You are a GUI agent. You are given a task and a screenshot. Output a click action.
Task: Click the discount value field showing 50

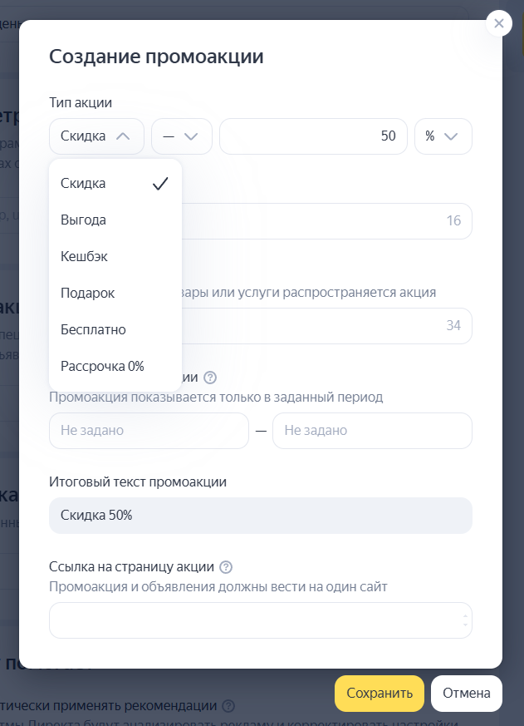(313, 136)
